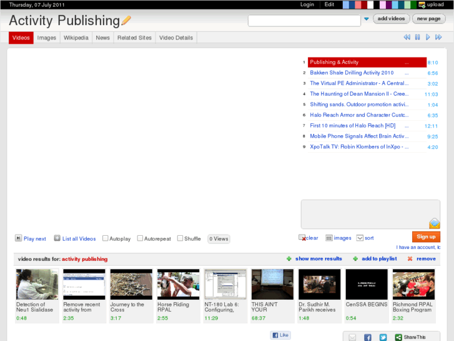Play Halo Reach Armor and Character video
This screenshot has height=341, width=454.
359,115
